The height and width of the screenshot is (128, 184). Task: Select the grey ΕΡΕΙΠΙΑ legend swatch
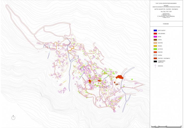[x=155, y=55]
